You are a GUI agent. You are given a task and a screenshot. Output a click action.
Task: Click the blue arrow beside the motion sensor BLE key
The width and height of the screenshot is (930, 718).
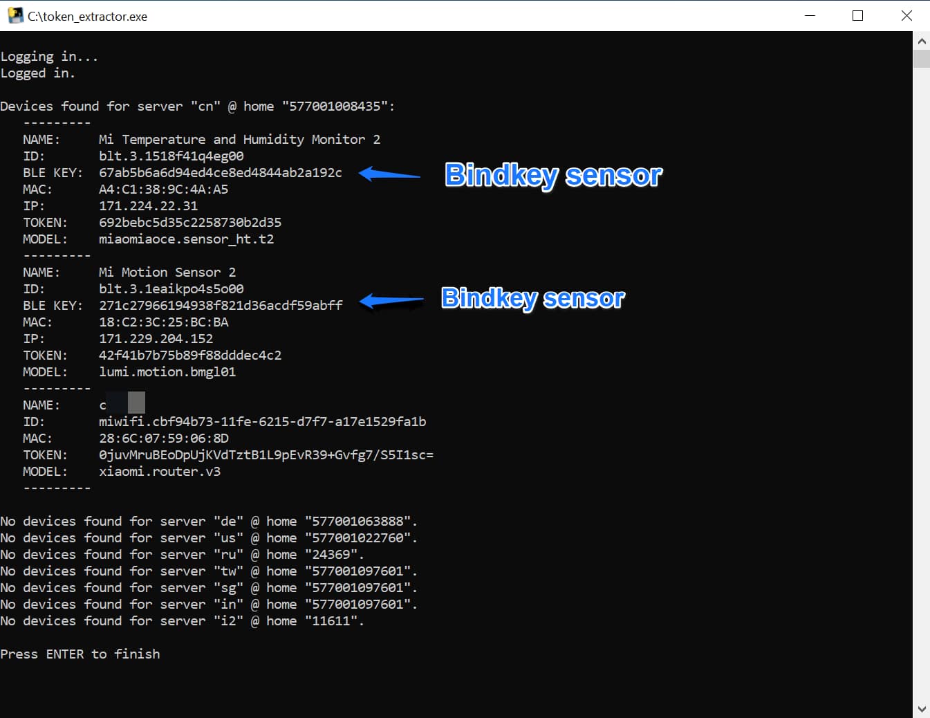click(x=391, y=301)
